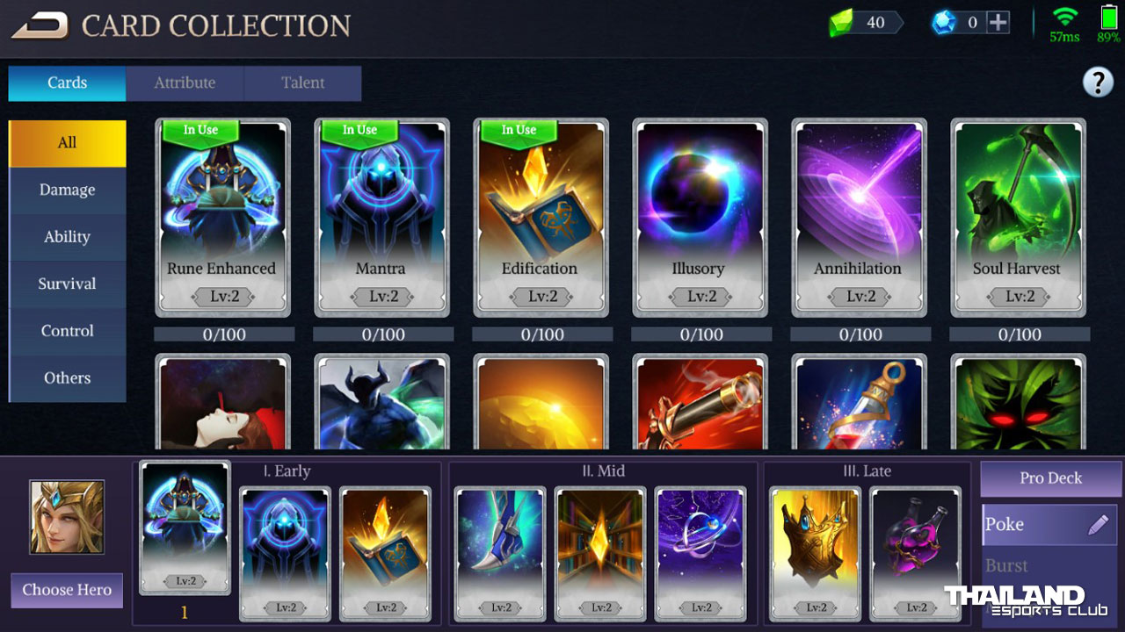This screenshot has height=632, width=1125.
Task: Filter cards by Survival category
Action: coord(68,284)
